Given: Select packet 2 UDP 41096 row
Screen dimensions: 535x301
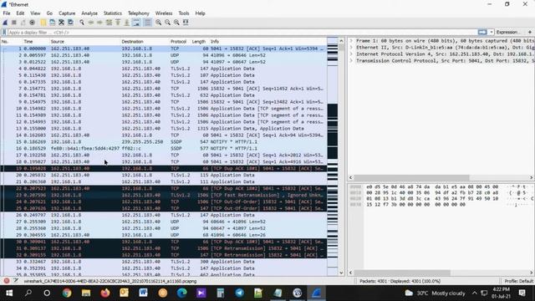Looking at the screenshot, I should coord(164,55).
